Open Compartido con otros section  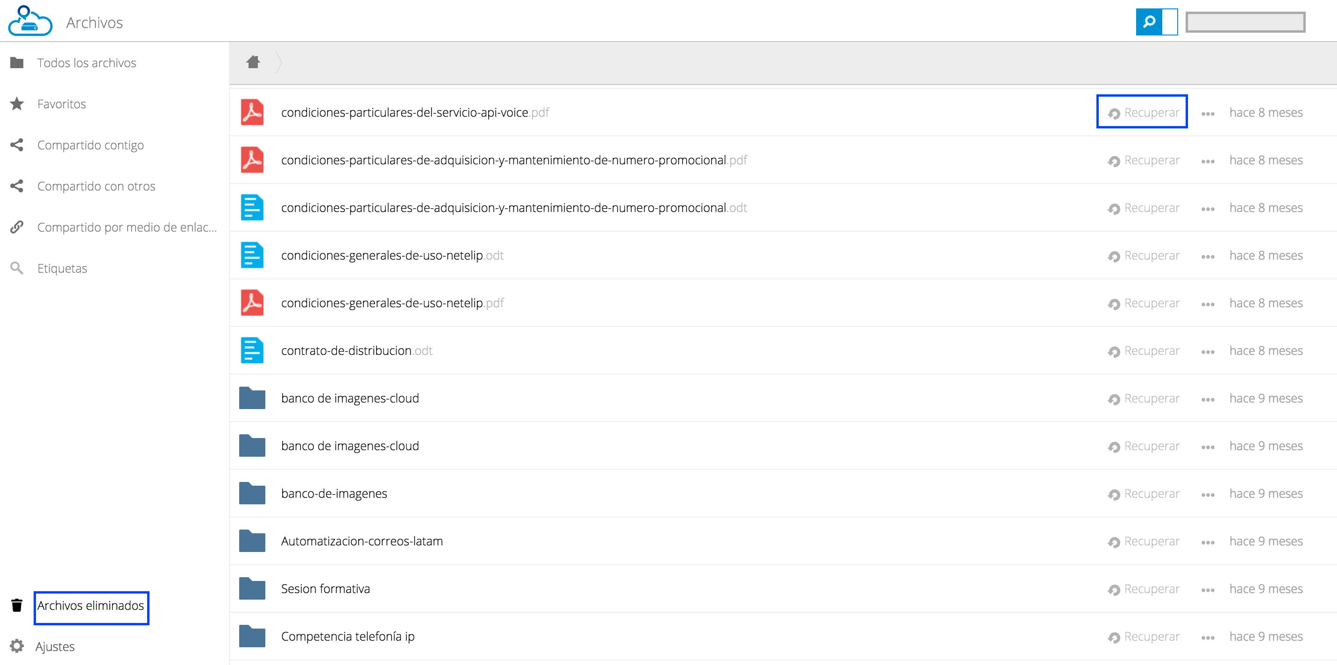tap(97, 186)
